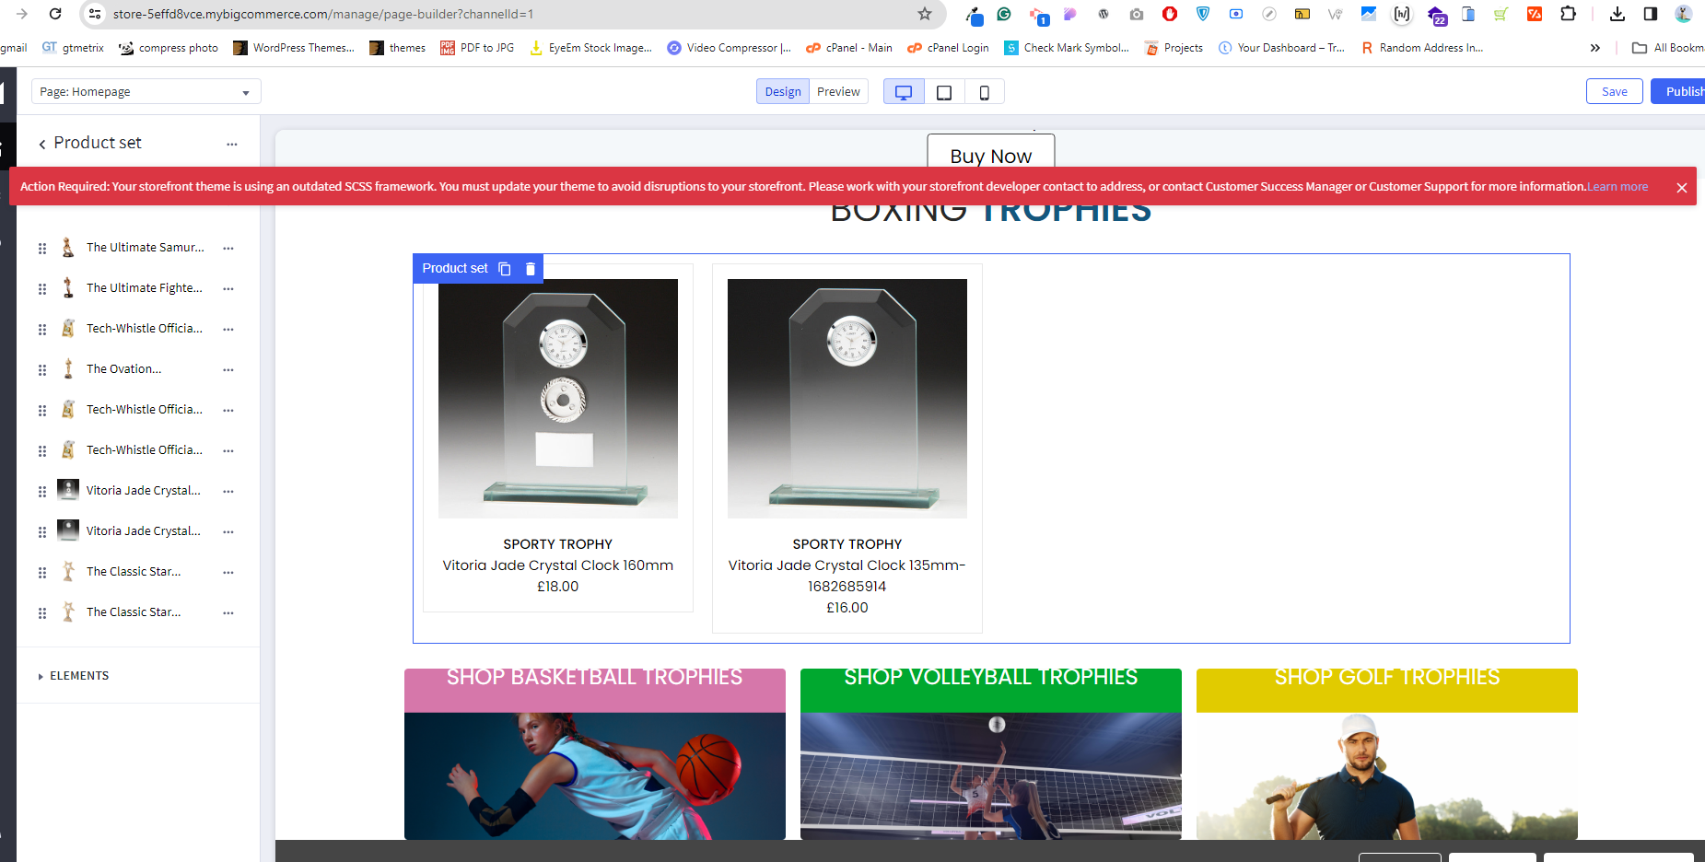This screenshot has width=1705, height=862.
Task: Open WordPress Themes bookmark
Action: pyautogui.click(x=294, y=48)
